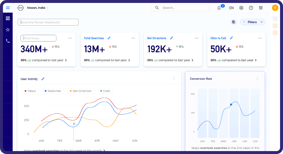
Task: Open the phone calls sidebar icon
Action: [8, 41]
